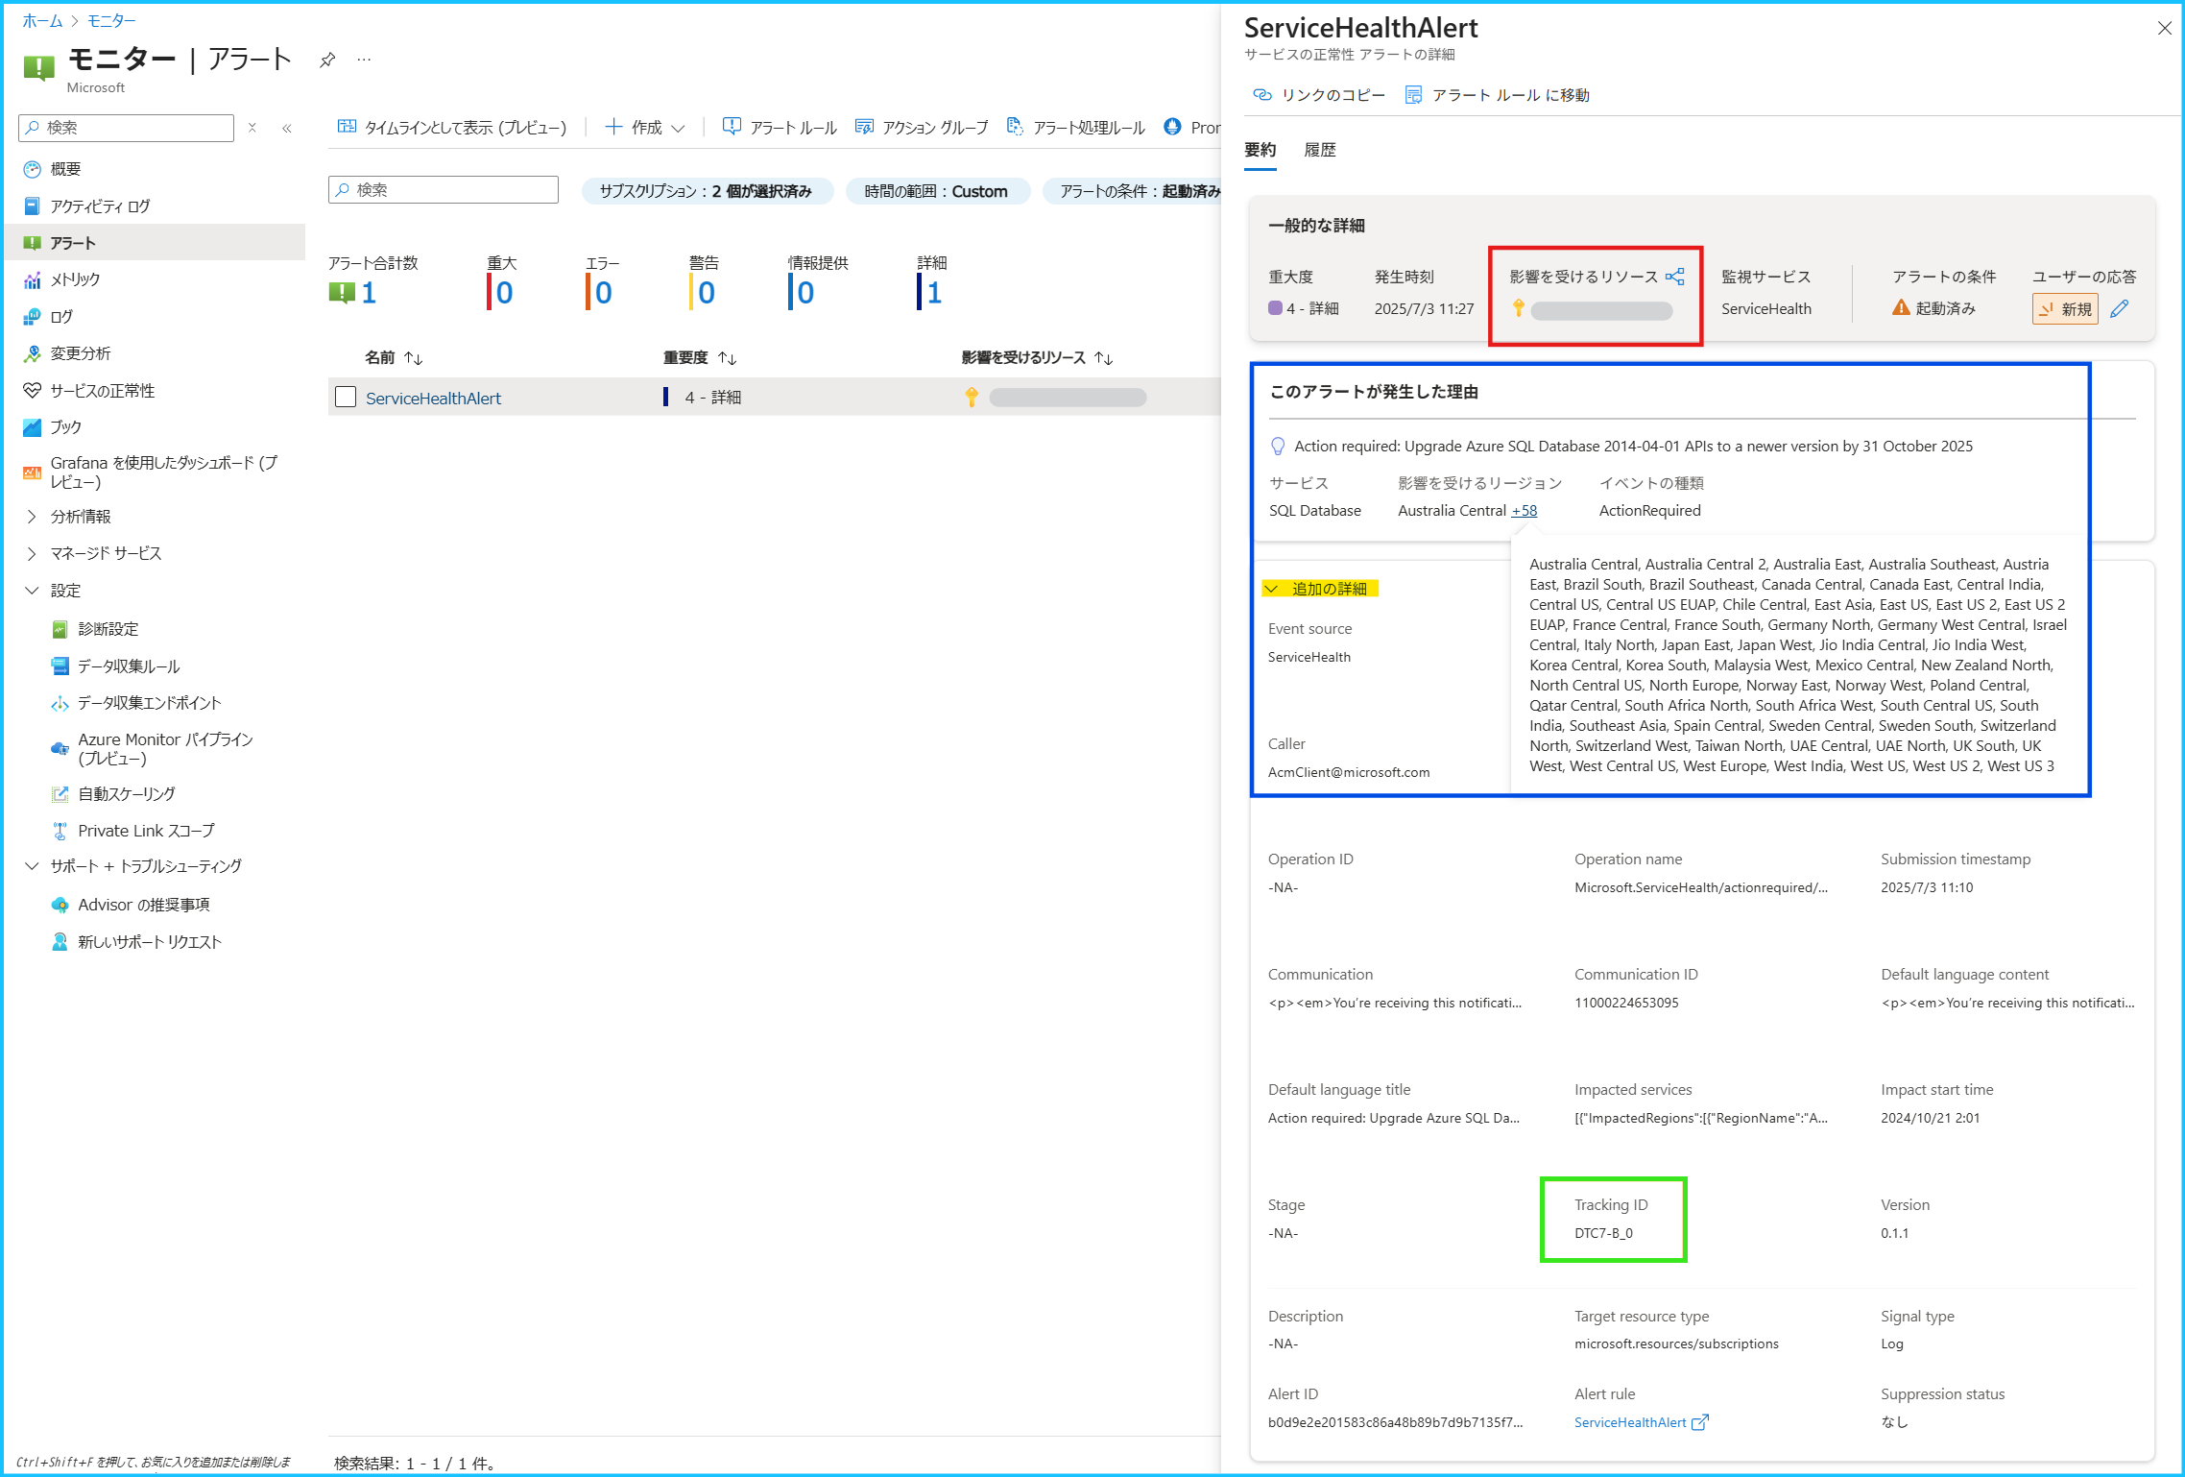Select the ServiceHealthAlert row checkbox

click(346, 397)
